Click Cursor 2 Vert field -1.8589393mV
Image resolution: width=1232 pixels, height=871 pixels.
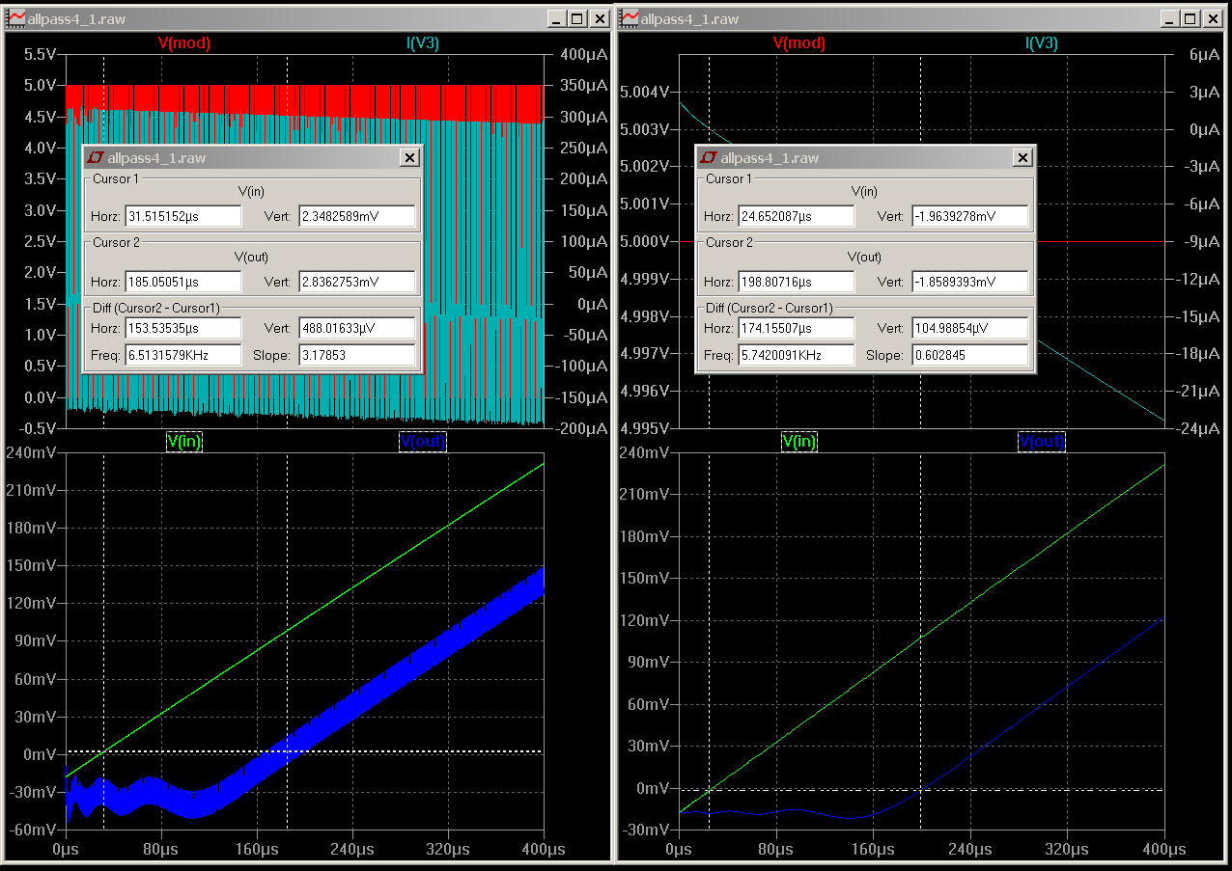(970, 282)
